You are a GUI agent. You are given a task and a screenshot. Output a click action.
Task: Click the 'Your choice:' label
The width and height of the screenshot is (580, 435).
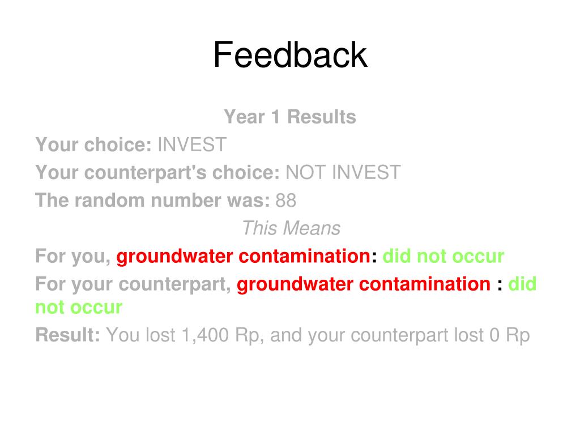coord(93,144)
